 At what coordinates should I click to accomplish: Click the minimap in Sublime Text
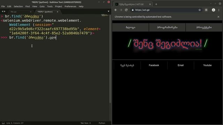click(x=105, y=15)
